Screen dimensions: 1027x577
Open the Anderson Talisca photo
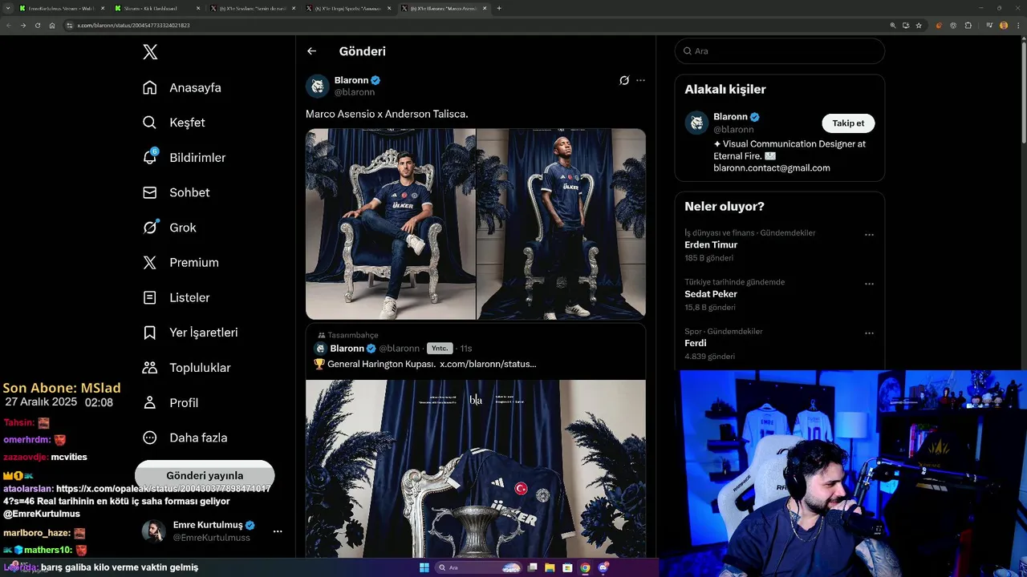[x=562, y=224]
